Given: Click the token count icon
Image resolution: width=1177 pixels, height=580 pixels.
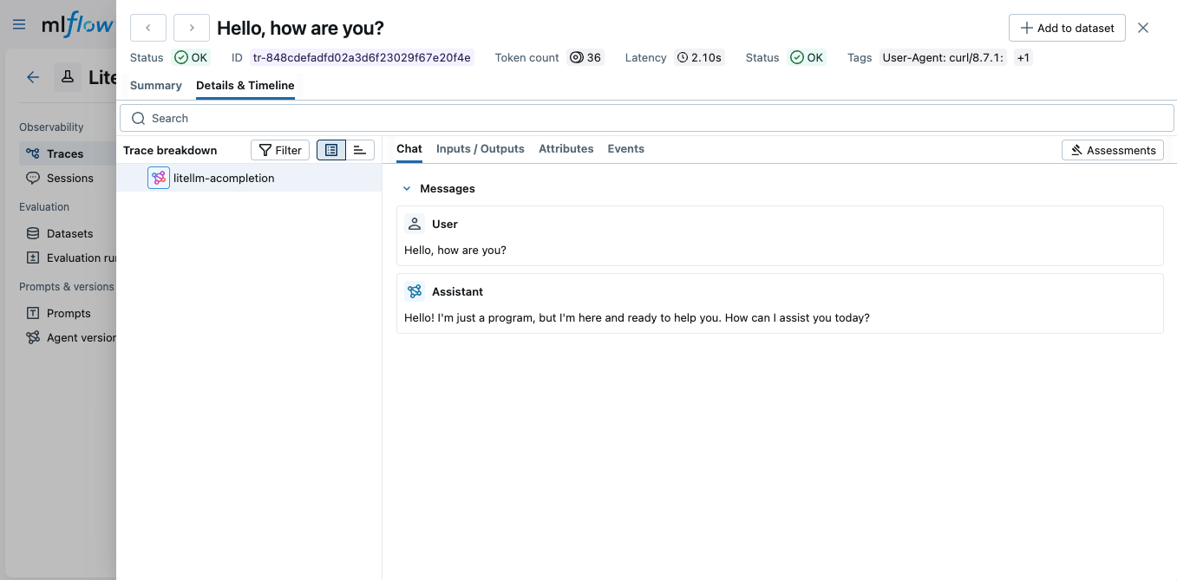Looking at the screenshot, I should [x=576, y=58].
